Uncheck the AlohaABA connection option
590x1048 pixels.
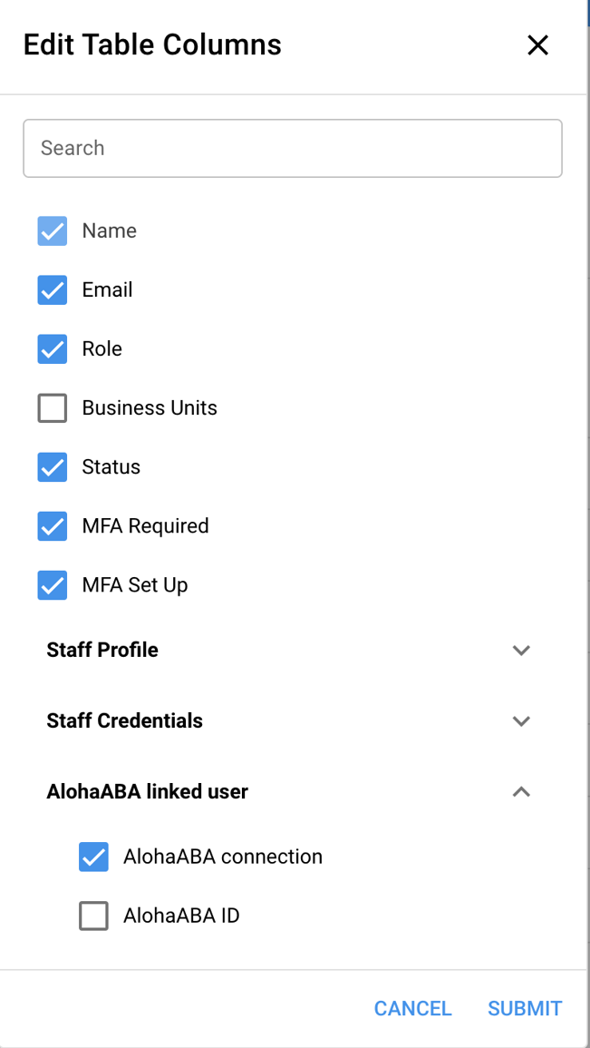[93, 856]
